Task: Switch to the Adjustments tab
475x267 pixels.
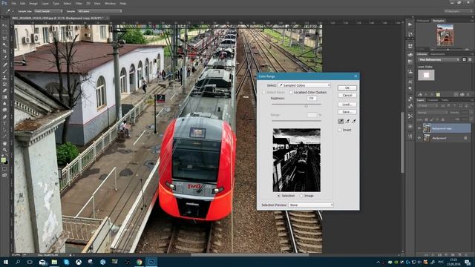Action: pyautogui.click(x=437, y=54)
